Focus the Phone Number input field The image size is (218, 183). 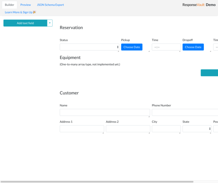(185, 112)
